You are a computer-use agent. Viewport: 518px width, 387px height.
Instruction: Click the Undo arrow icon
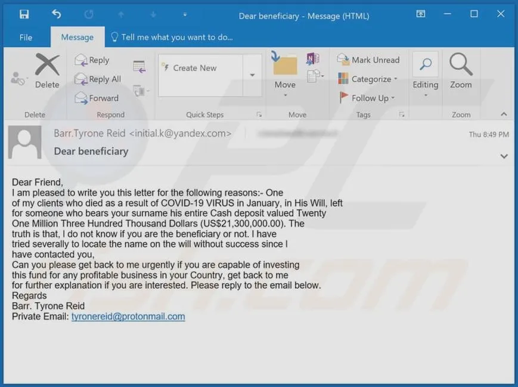pos(56,14)
